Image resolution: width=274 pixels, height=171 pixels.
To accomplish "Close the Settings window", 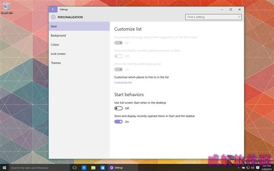I will pos(240,10).
